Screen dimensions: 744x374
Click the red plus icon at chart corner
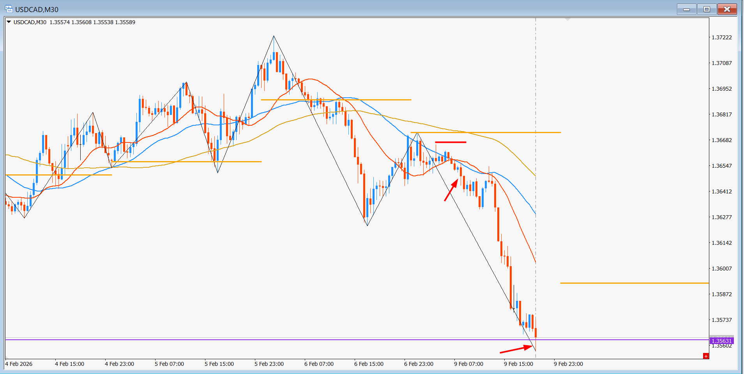coord(705,356)
